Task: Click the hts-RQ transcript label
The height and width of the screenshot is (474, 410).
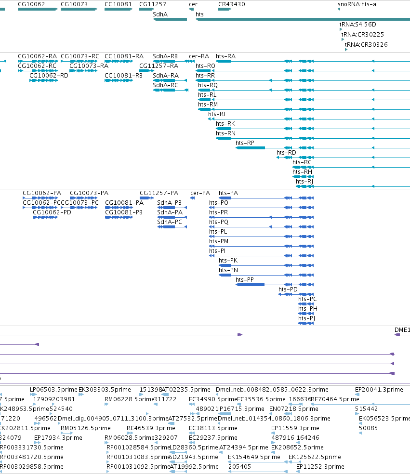Action: click(208, 85)
